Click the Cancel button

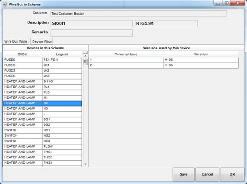pos(207,174)
